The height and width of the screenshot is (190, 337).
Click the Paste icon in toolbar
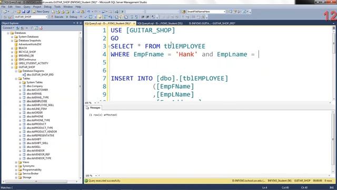83,12
